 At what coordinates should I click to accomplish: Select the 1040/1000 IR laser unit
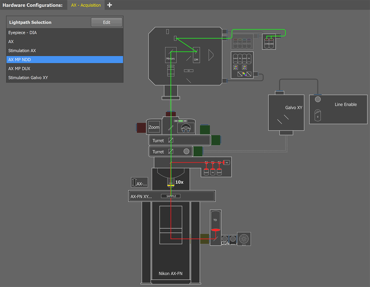[269, 42]
